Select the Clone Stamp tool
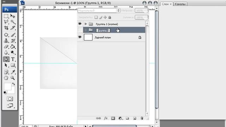 click(6, 41)
